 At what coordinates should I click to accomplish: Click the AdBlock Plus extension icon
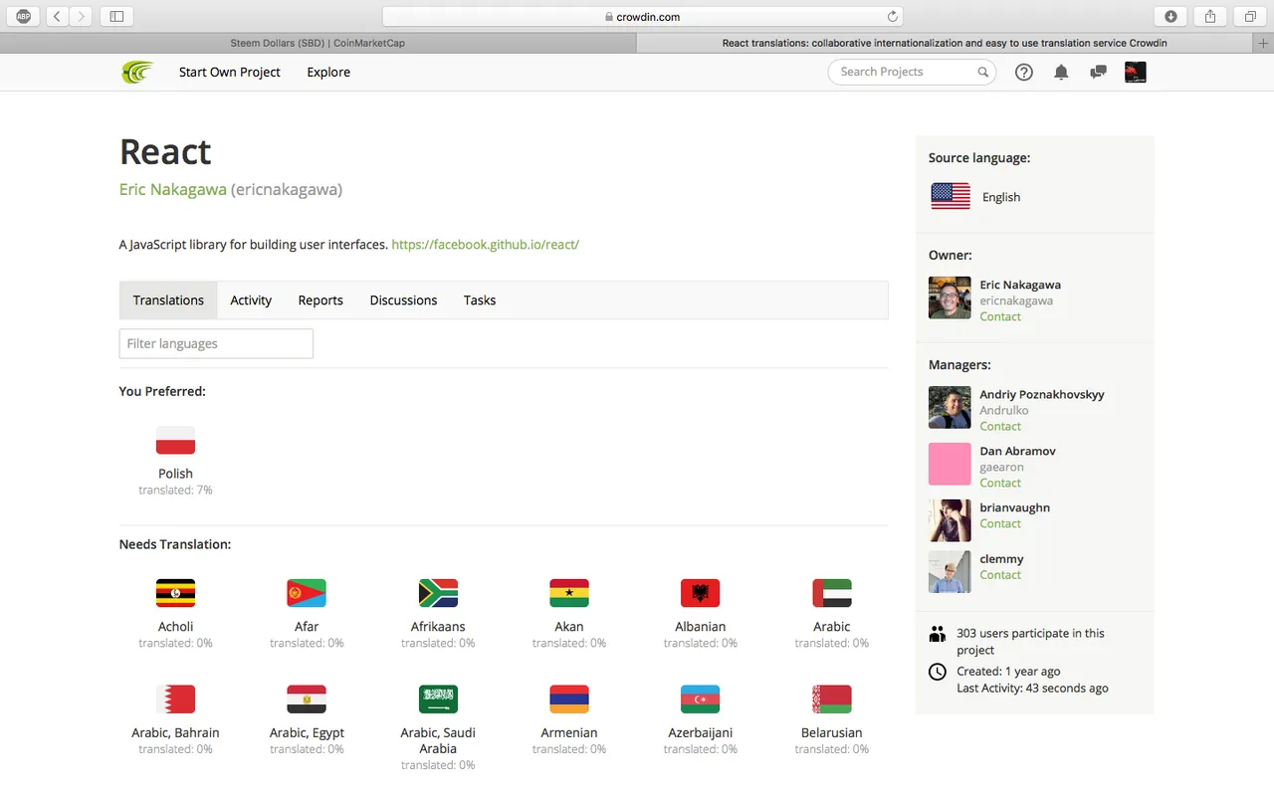click(x=23, y=16)
